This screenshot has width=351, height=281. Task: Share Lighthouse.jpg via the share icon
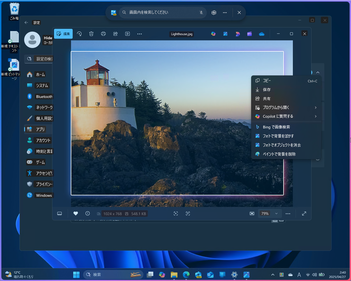click(115, 34)
